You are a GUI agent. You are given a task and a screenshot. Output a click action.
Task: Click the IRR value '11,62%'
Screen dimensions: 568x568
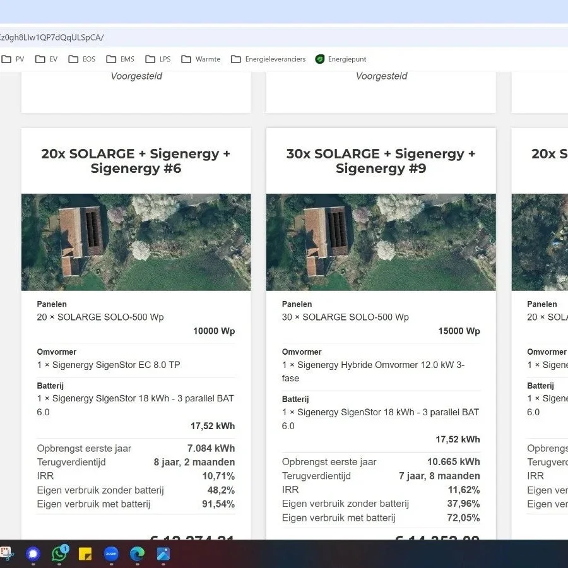point(464,490)
